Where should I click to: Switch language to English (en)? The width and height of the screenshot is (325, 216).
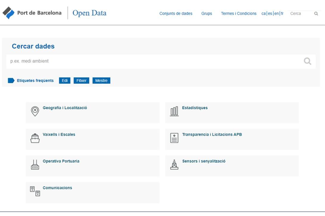tap(276, 13)
